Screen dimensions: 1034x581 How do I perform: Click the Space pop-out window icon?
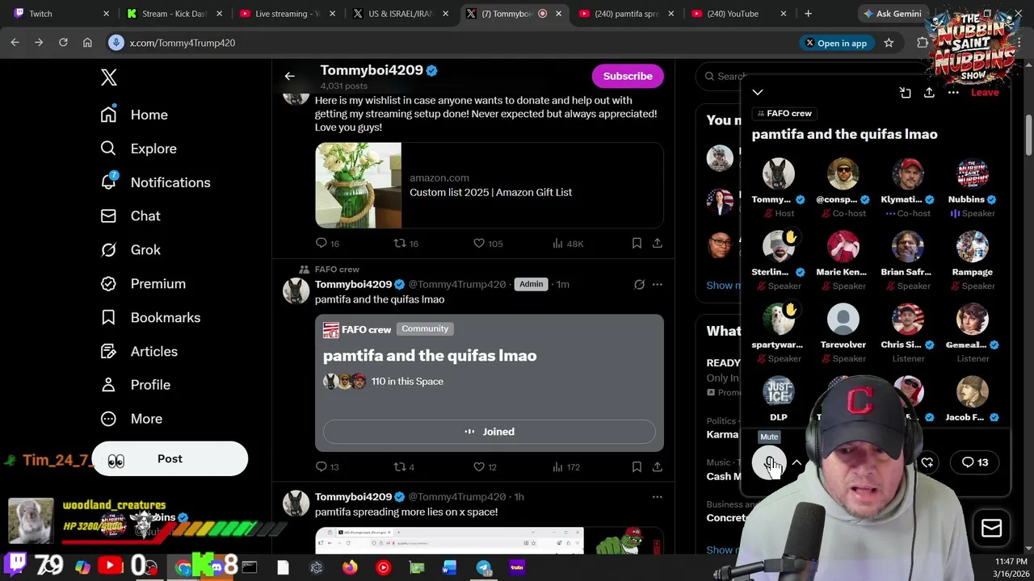click(905, 93)
